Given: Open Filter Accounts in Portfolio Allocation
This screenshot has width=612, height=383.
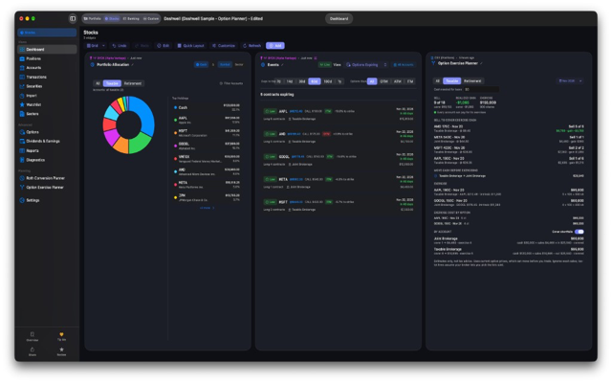Looking at the screenshot, I should click(231, 83).
